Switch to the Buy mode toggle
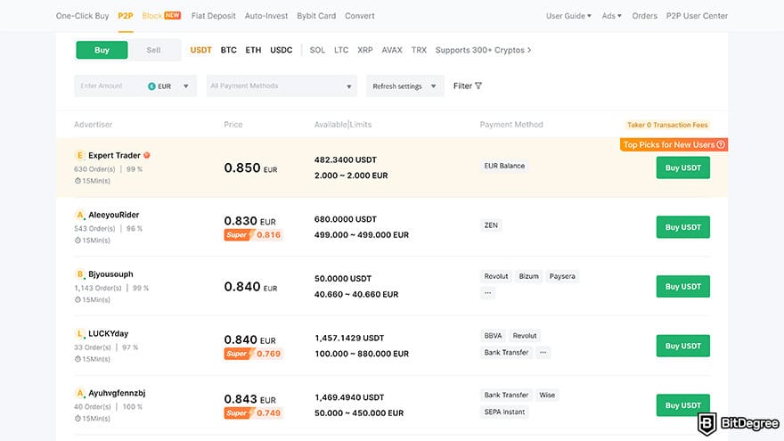Viewport: 784px width, 441px height. pos(102,50)
